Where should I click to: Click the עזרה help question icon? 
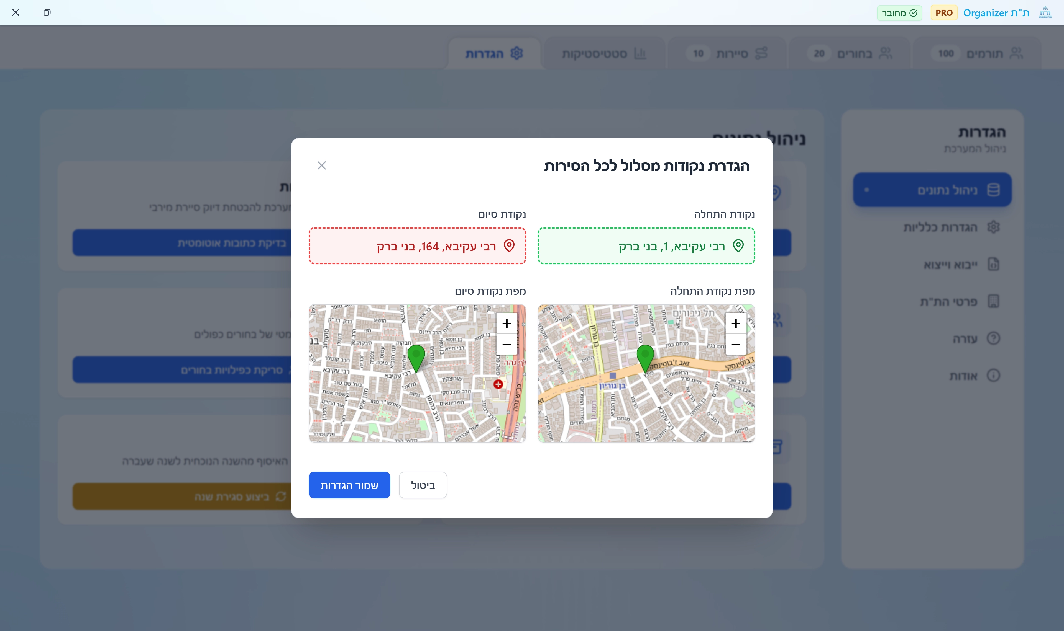pos(993,338)
